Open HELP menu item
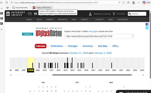This screenshot has height=93, width=151. pyautogui.click(x=74, y=20)
